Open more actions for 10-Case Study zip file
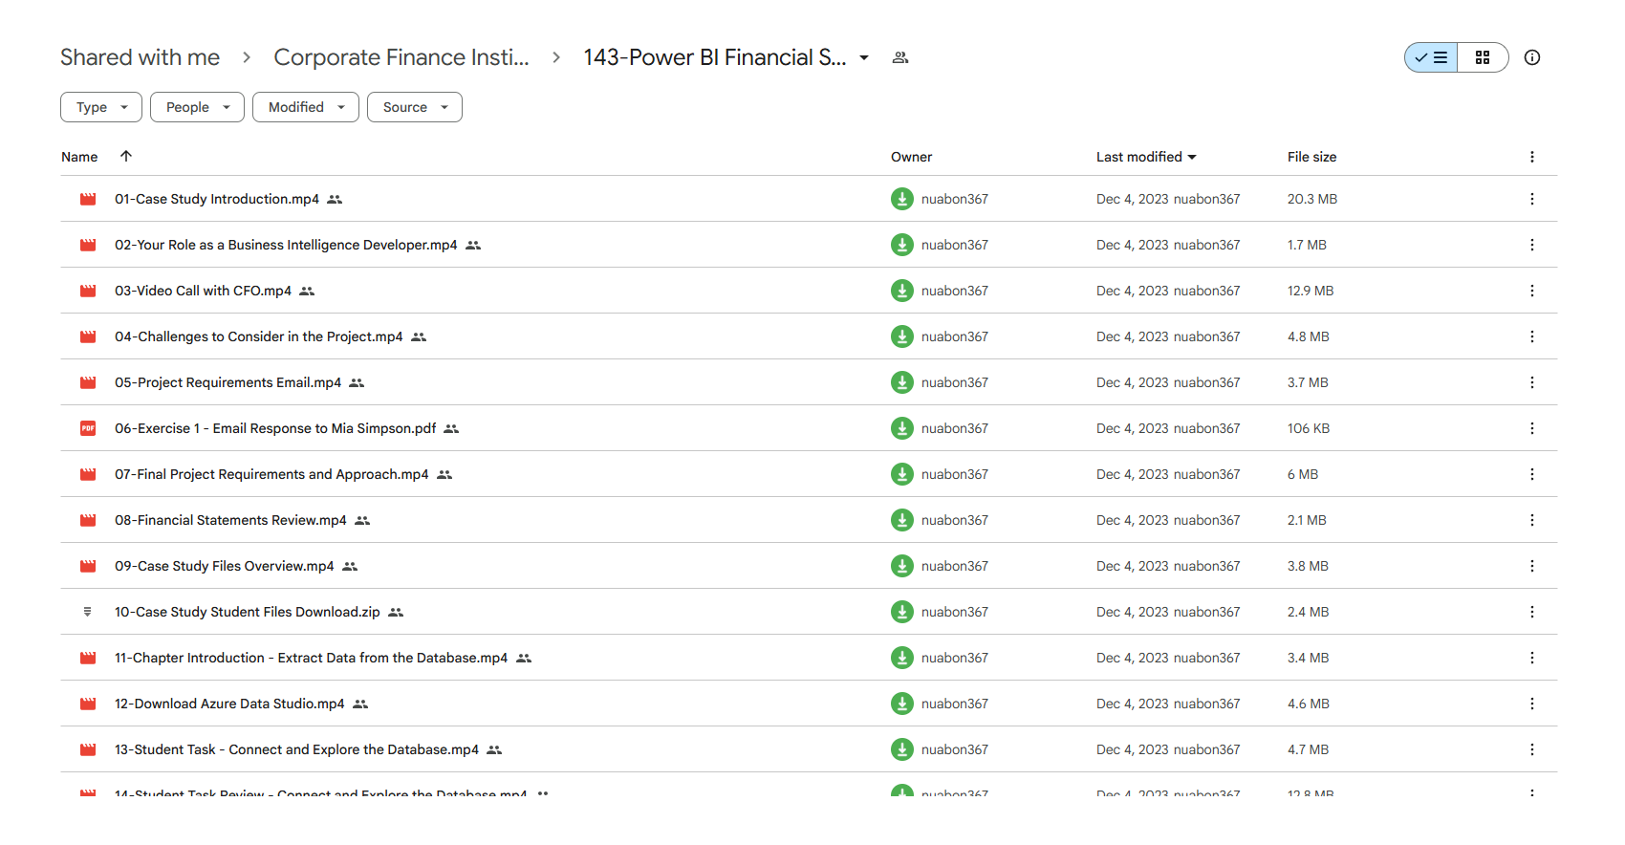 [x=1532, y=612]
